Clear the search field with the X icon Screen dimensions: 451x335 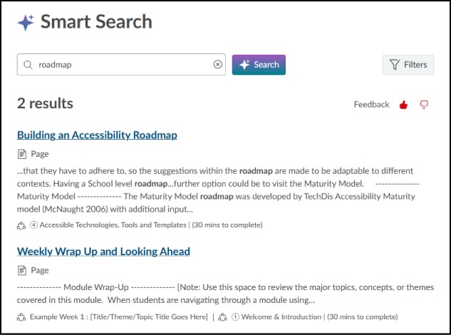(218, 65)
